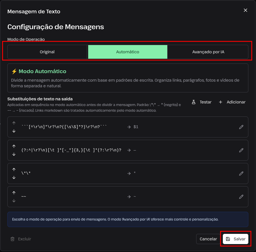This screenshot has height=252, width=256.
Task: Click the floppy disk icon in Salvar
Action: 228,239
